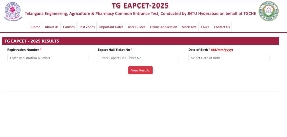This screenshot has height=137, width=287.
Task: Open Important Dates
Action: [x=111, y=27]
